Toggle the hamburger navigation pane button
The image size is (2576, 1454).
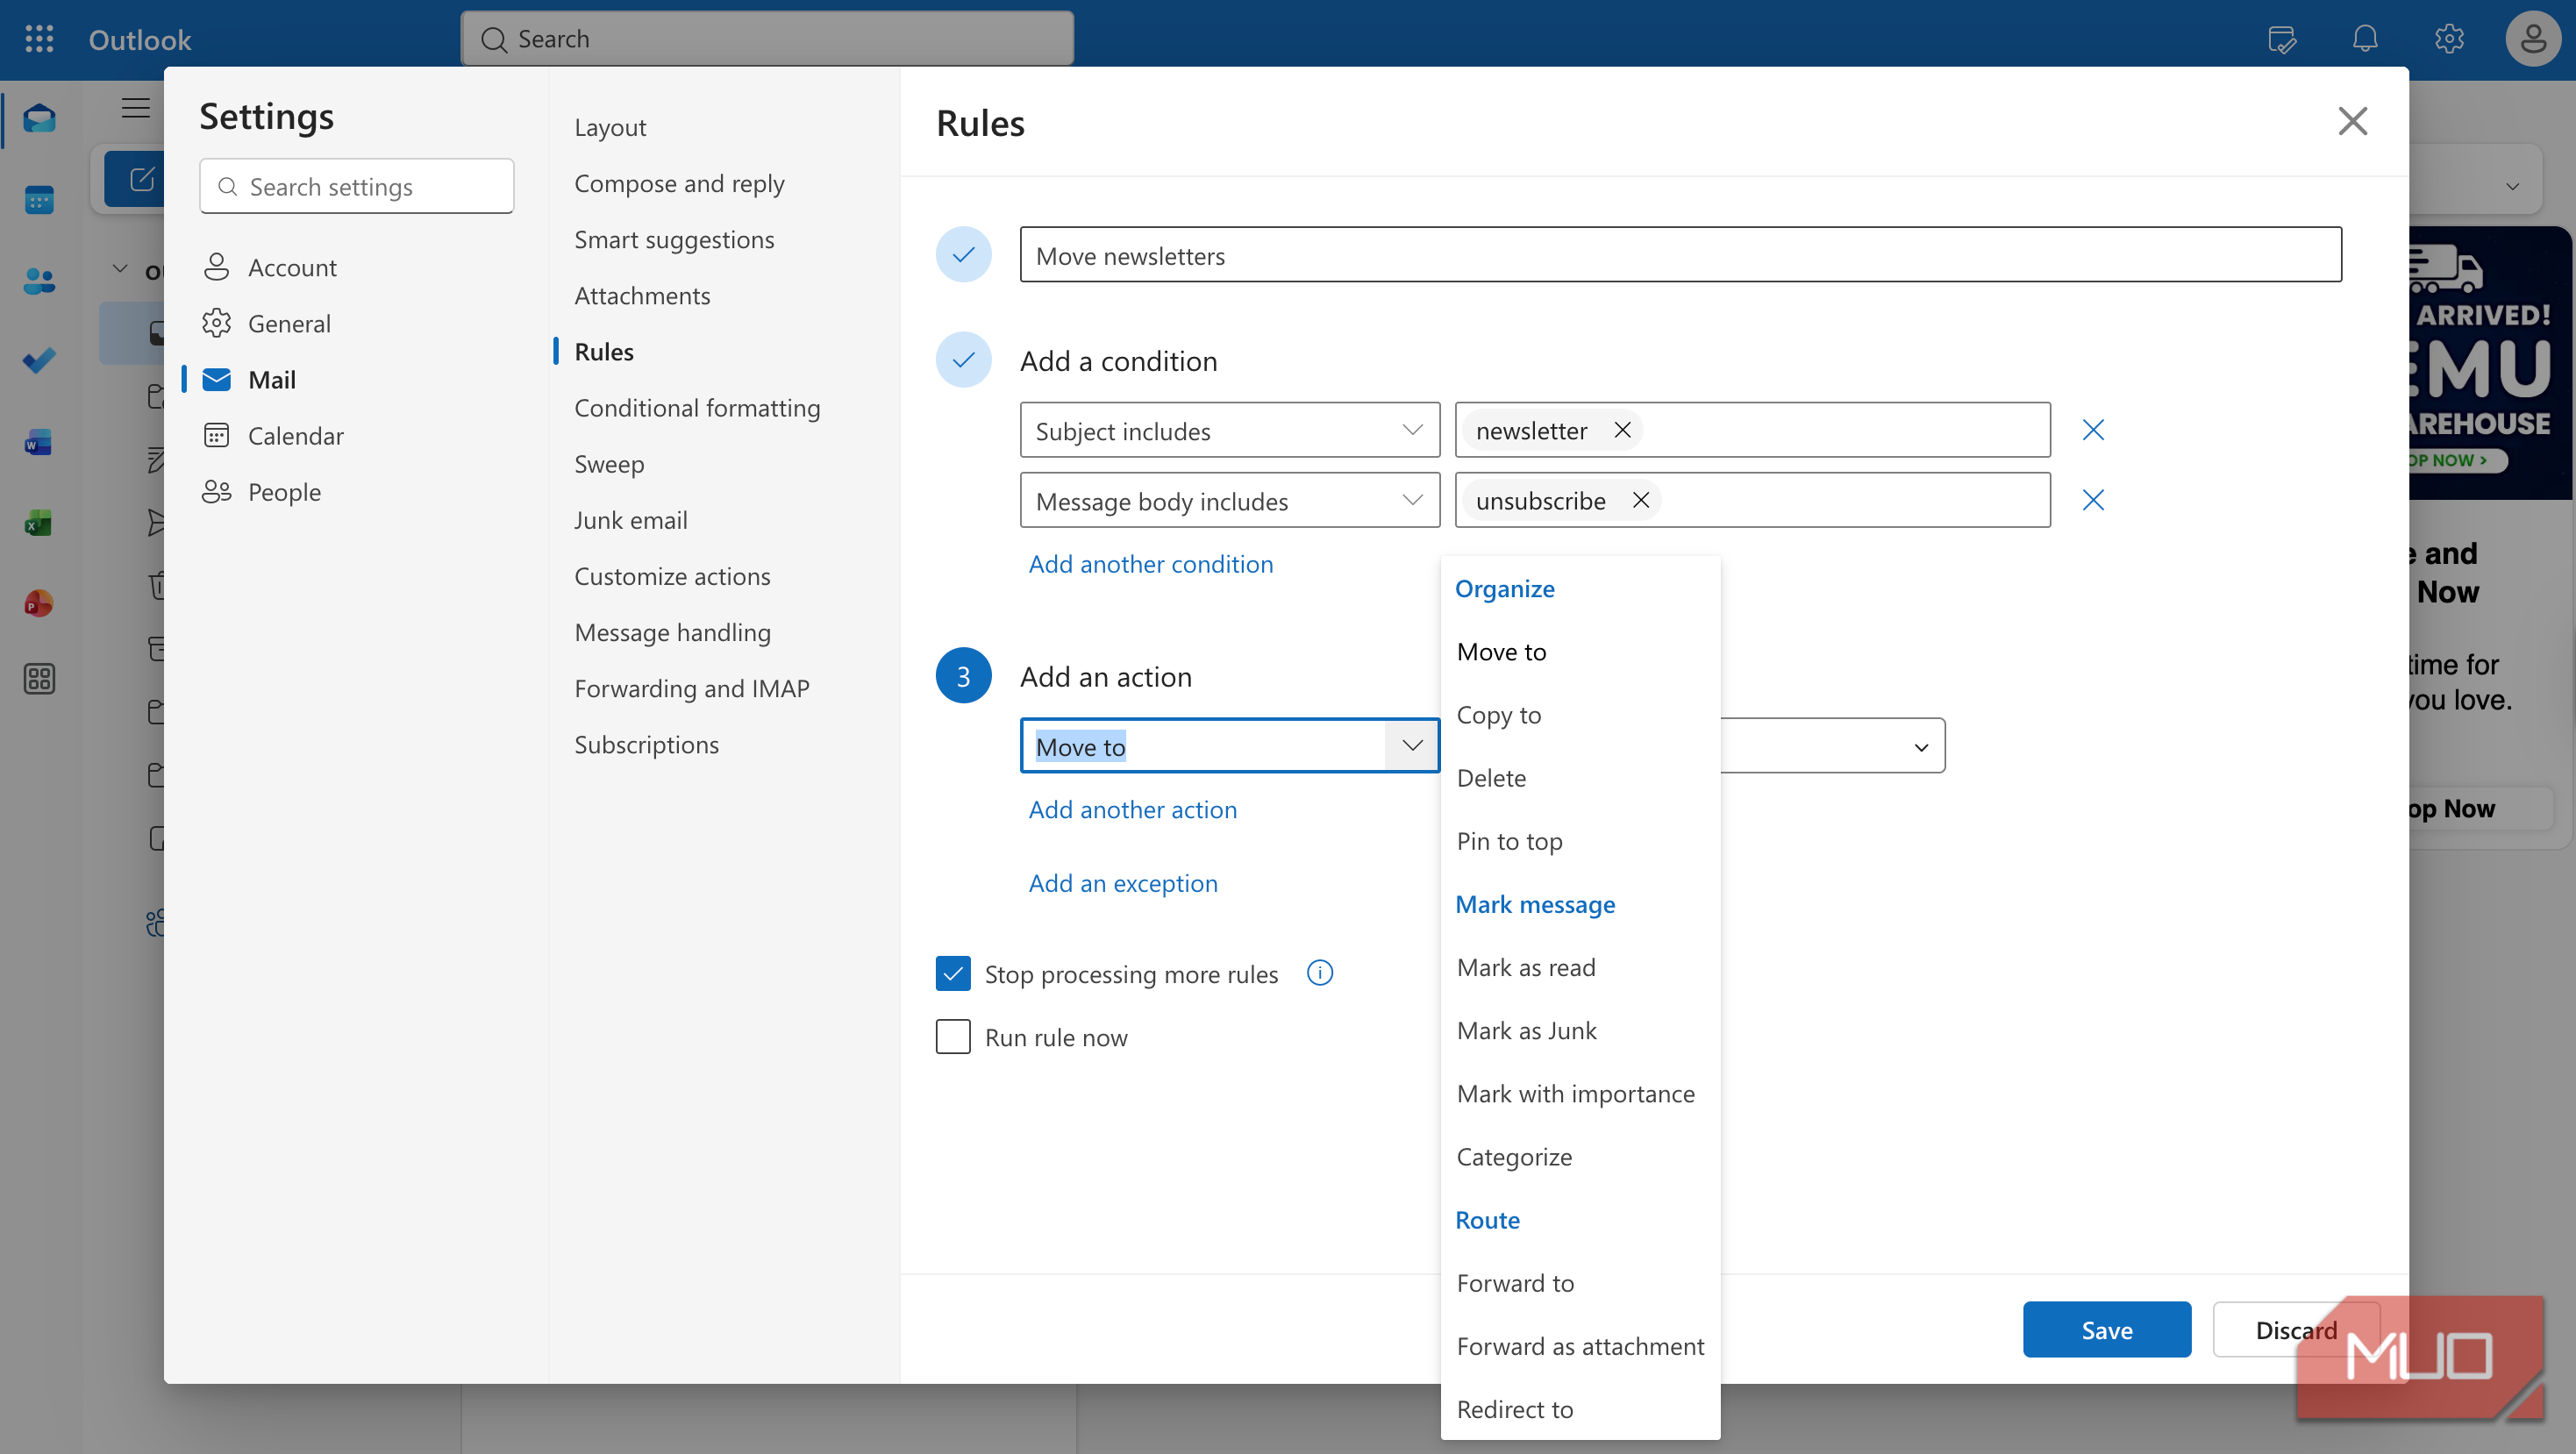coord(136,108)
